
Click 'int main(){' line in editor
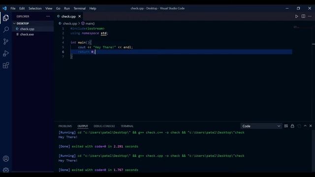(81, 43)
